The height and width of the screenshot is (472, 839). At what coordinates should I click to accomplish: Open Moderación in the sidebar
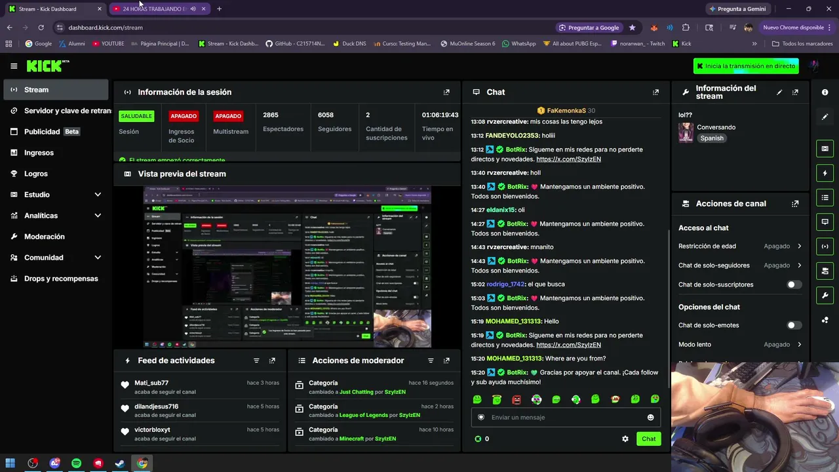pyautogui.click(x=56, y=237)
